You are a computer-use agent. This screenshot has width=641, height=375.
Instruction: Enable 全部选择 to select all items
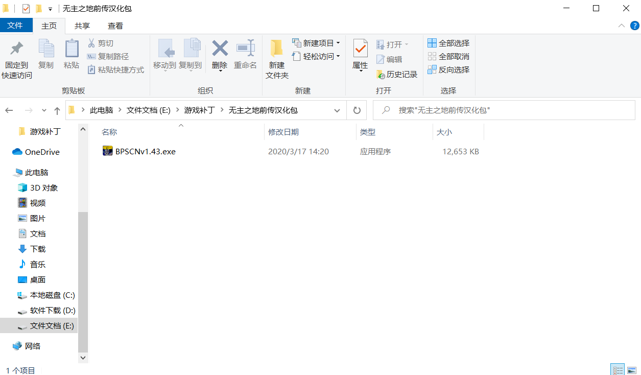[x=448, y=43]
